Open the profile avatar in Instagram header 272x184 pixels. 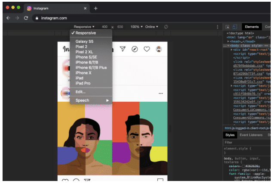click(159, 49)
